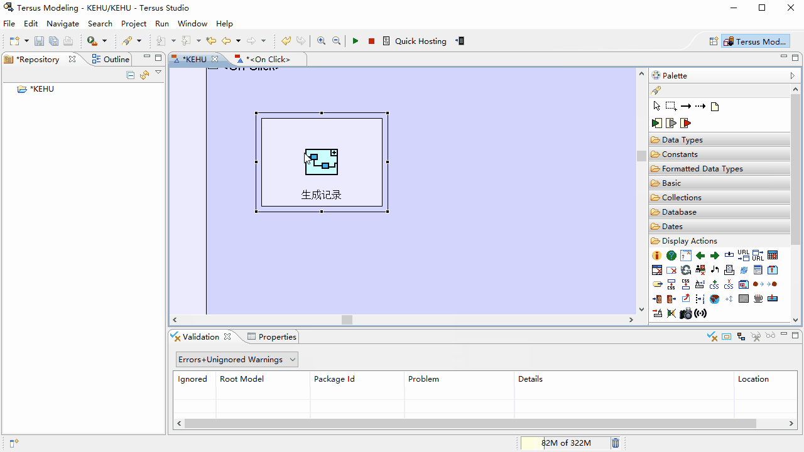Open the Window menu

pos(192,23)
